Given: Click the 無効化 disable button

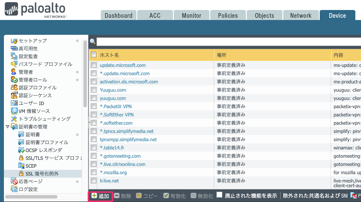Looking at the screenshot, I should coord(202,196).
